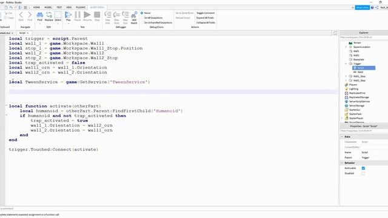Screen dimensions: 388x218
Task: Click the Lighting bulb icon in Explorer
Action: coord(346,89)
